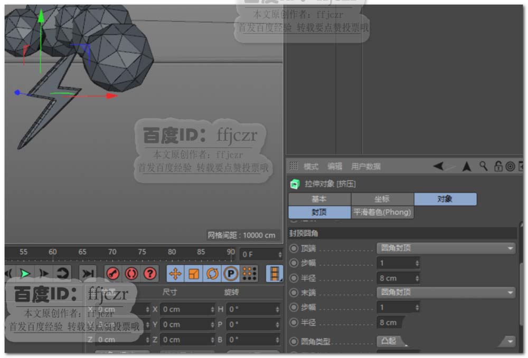Image resolution: width=528 pixels, height=358 pixels.
Task: Toggle the circle beside 步幅 under 末端
Action: coord(294,307)
